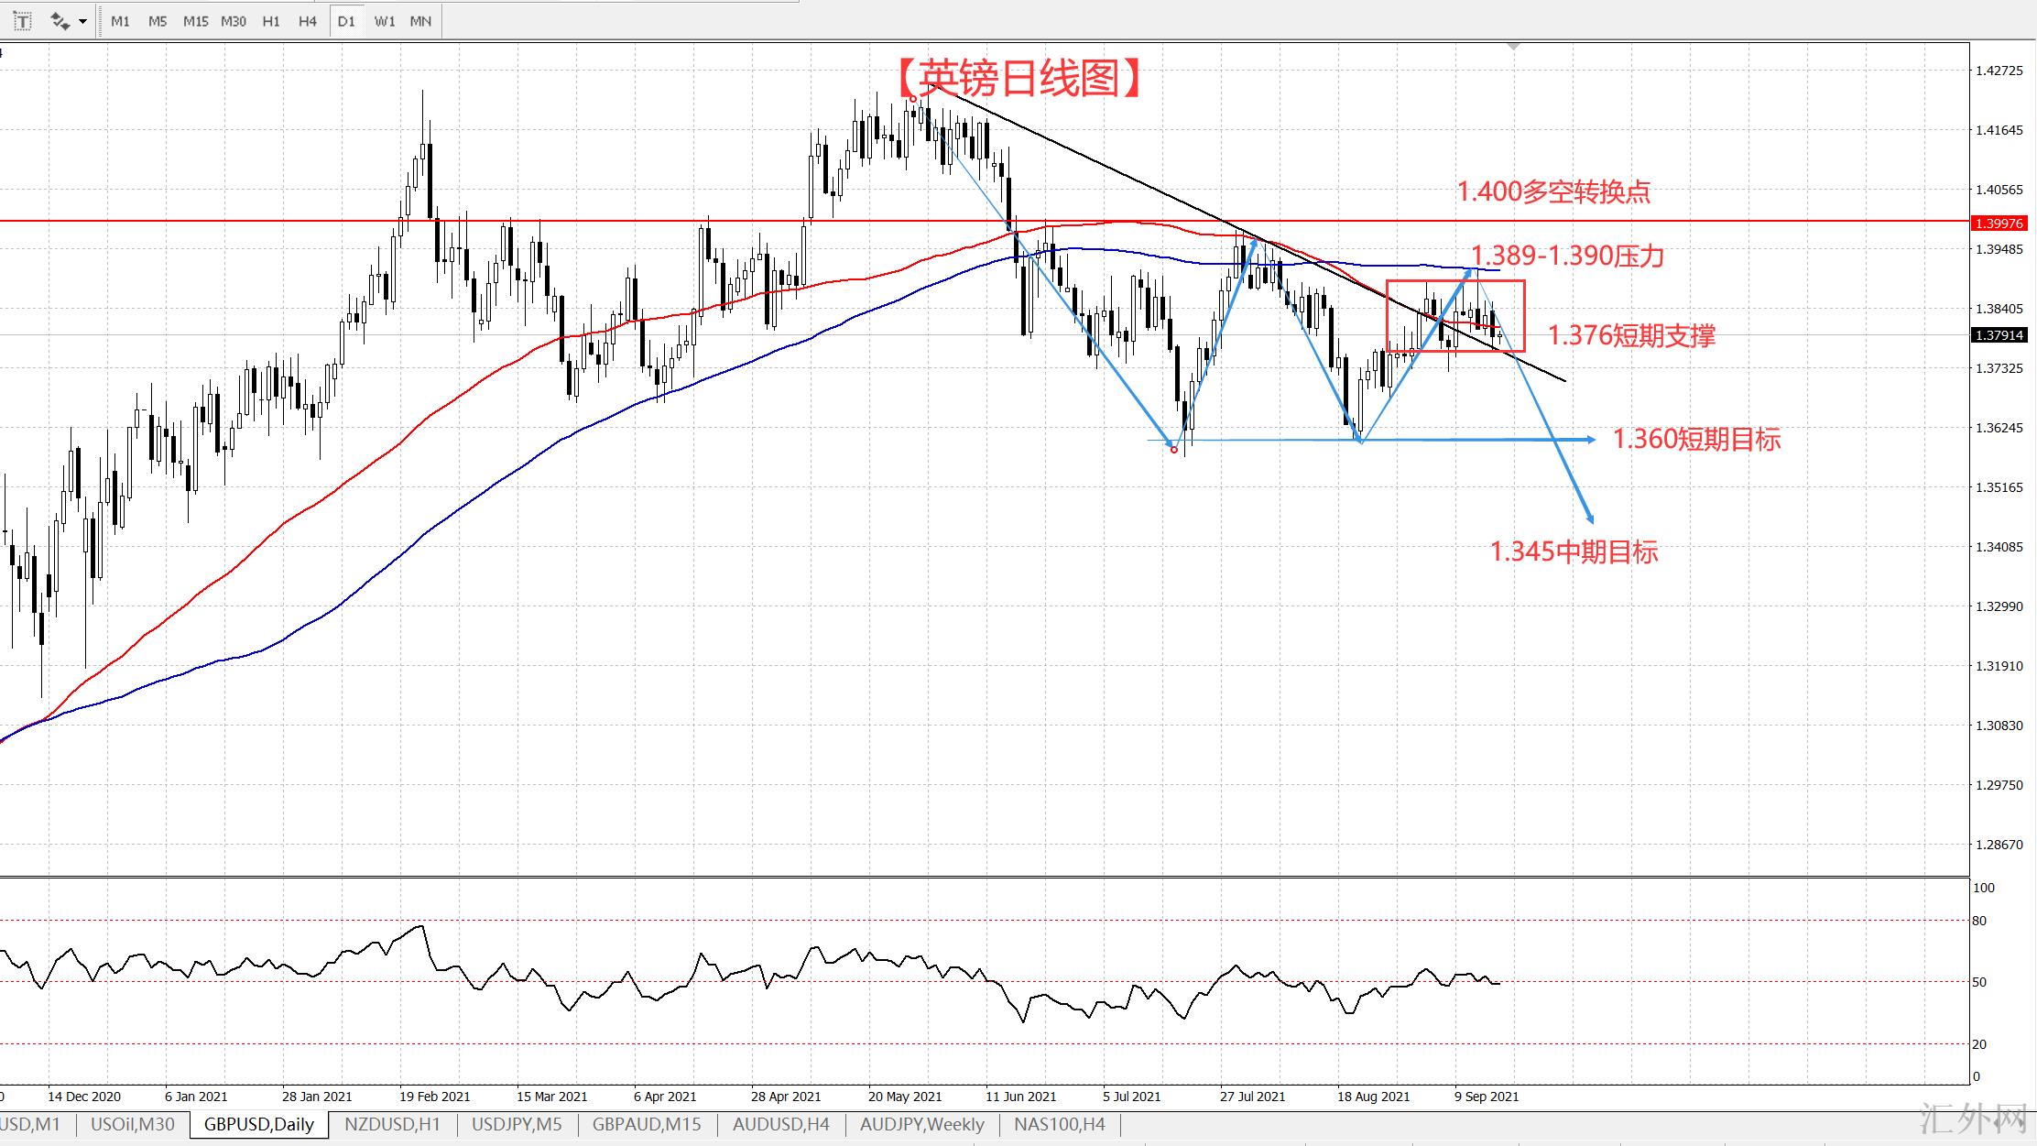Click the current price 1.37914 label

click(1999, 335)
